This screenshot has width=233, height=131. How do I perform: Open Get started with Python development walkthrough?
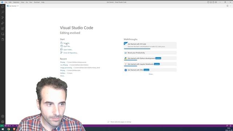(150, 58)
